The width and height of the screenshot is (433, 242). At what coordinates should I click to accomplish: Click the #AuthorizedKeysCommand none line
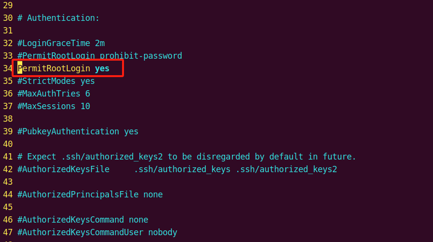[x=82, y=220]
